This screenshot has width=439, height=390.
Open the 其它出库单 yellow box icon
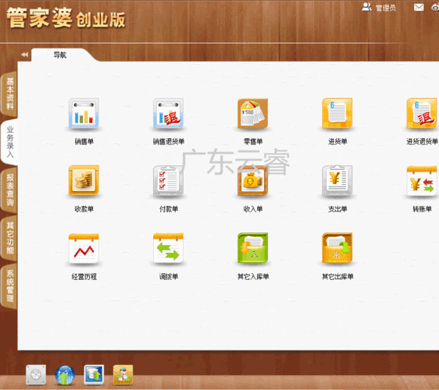(337, 248)
